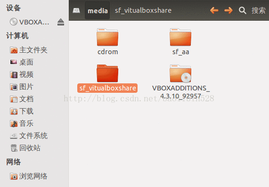
Task: Go forward with the right arrow
Action: 228,10
